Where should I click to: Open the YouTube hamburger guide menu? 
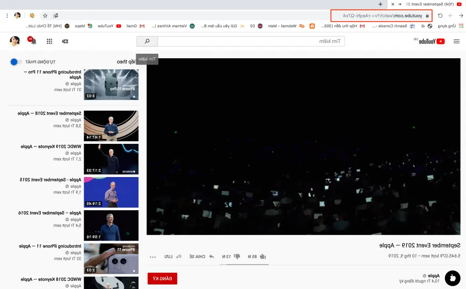(456, 41)
